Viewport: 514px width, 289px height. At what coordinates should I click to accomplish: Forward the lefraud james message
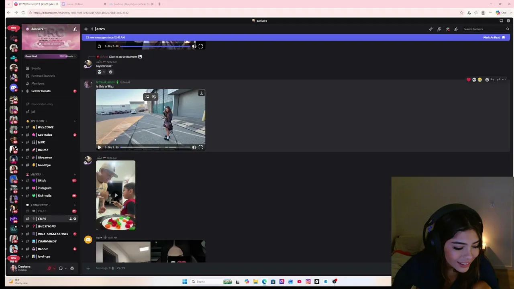(x=498, y=80)
